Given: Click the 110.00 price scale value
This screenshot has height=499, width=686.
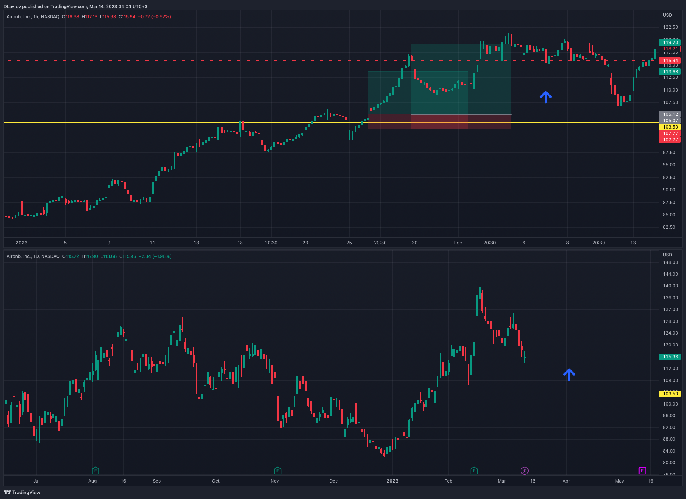Looking at the screenshot, I should [x=670, y=90].
